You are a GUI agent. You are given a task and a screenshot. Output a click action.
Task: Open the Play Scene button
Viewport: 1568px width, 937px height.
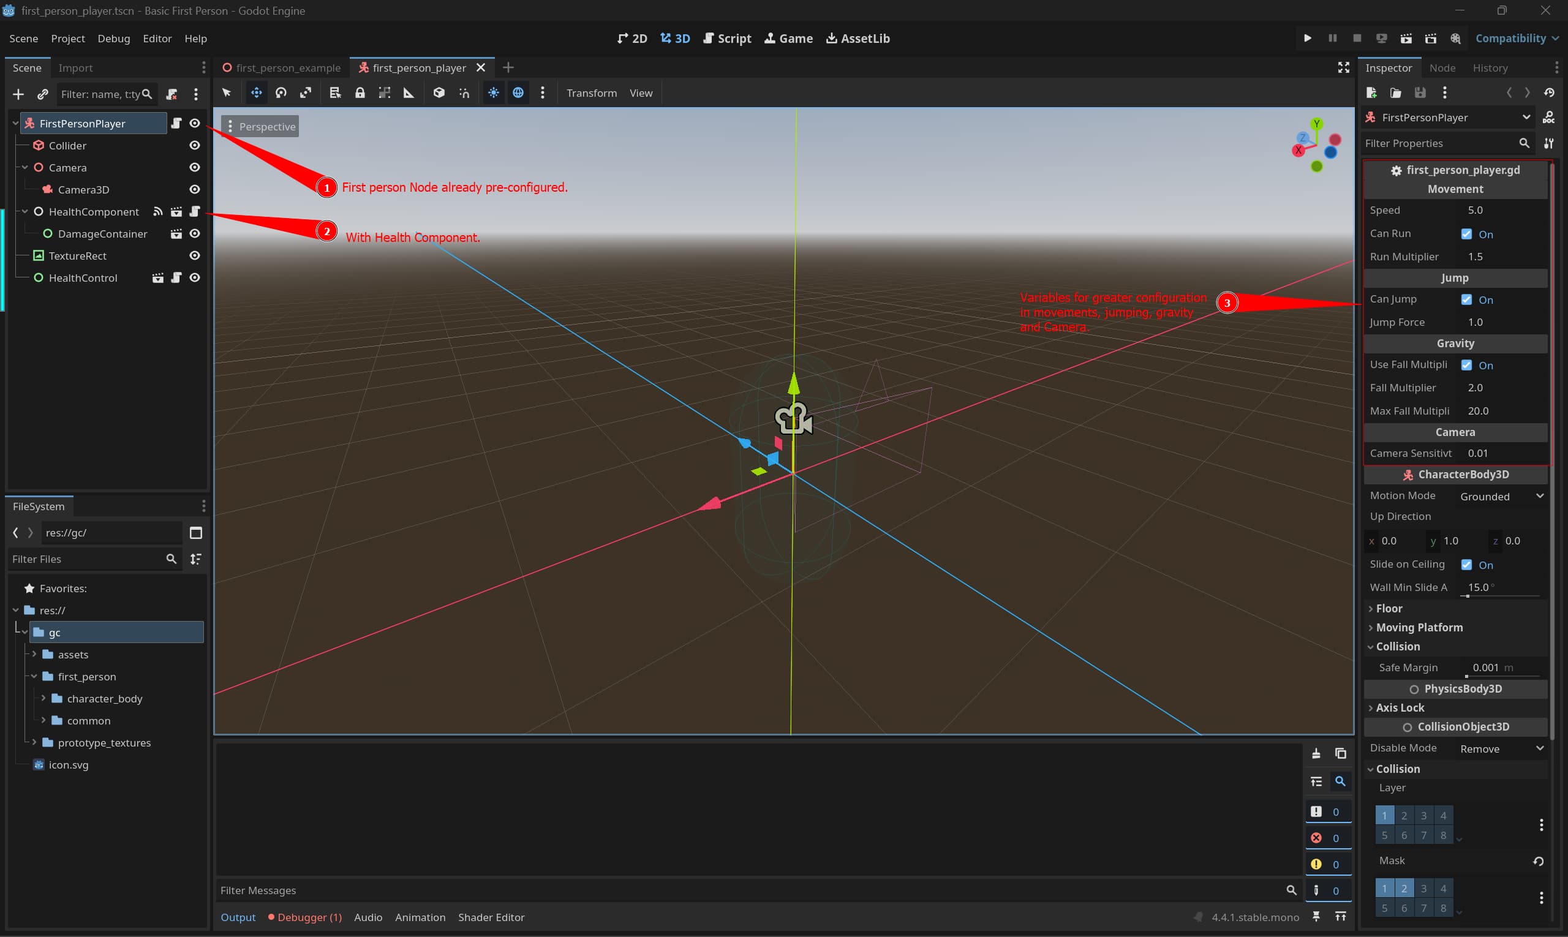(x=1406, y=39)
